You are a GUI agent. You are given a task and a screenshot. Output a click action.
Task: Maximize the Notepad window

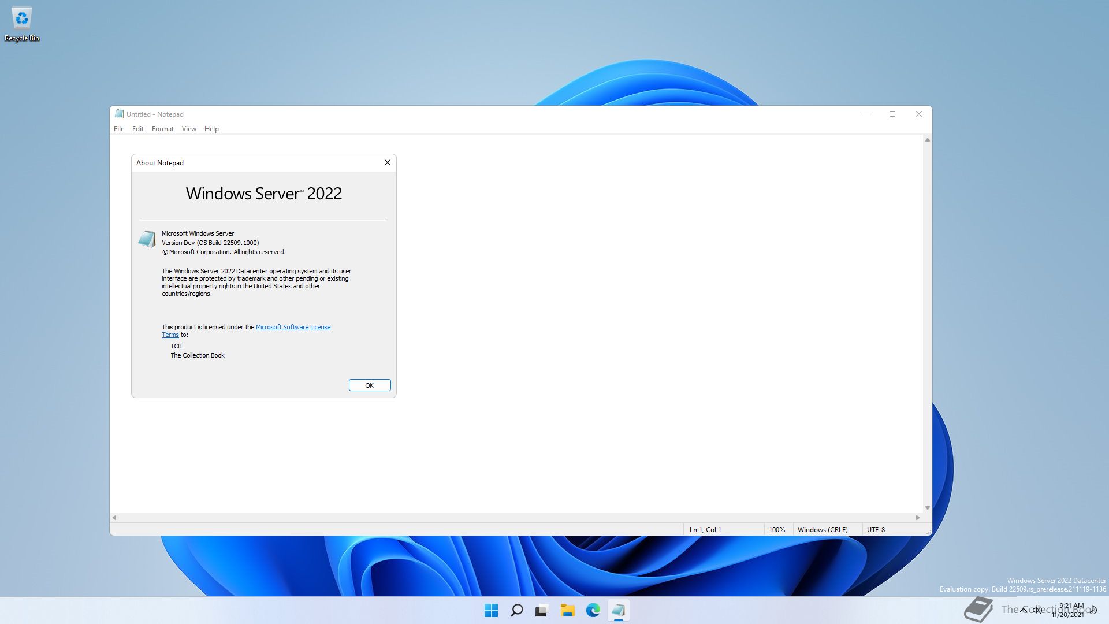point(892,114)
